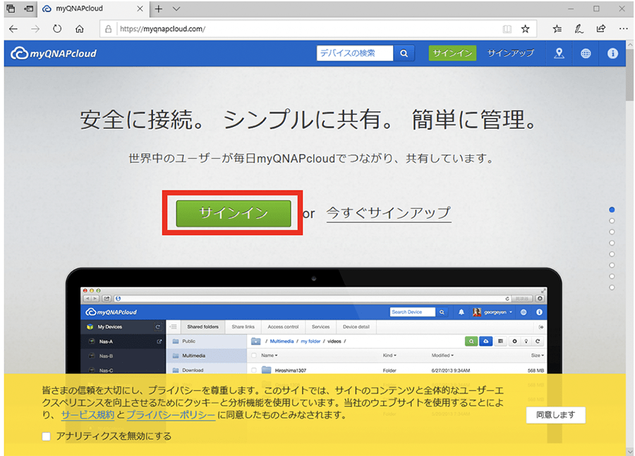635x456 pixels.
Task: Open the サービス規約 link
Action: [x=88, y=415]
